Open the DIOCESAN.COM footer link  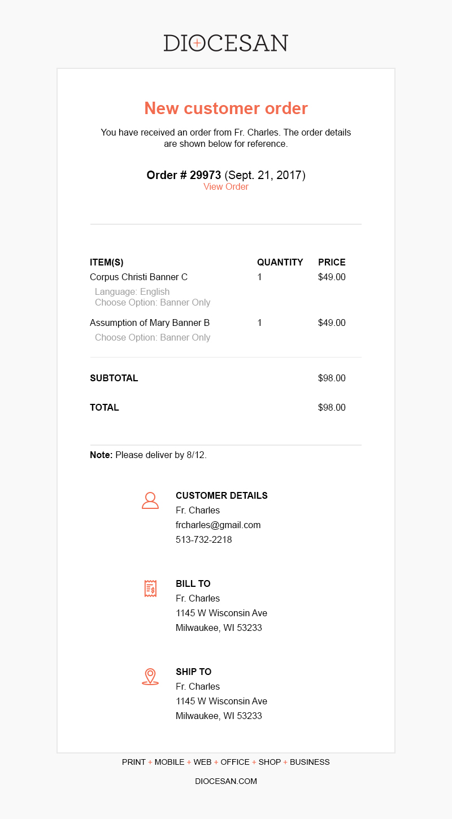click(226, 781)
